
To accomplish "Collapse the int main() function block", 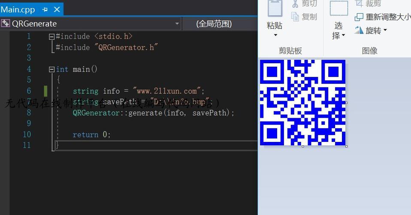I will (x=52, y=69).
